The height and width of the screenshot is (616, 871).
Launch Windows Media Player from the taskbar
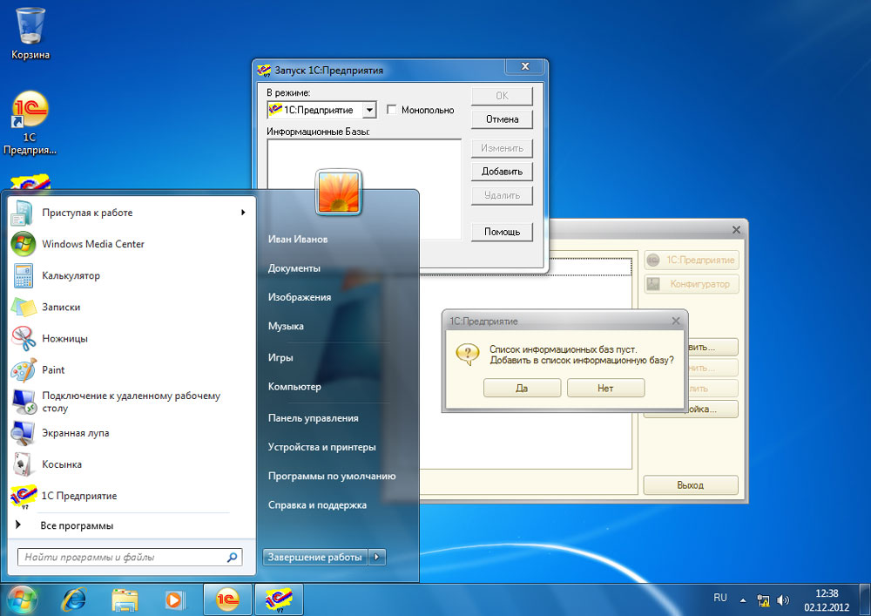click(x=174, y=599)
